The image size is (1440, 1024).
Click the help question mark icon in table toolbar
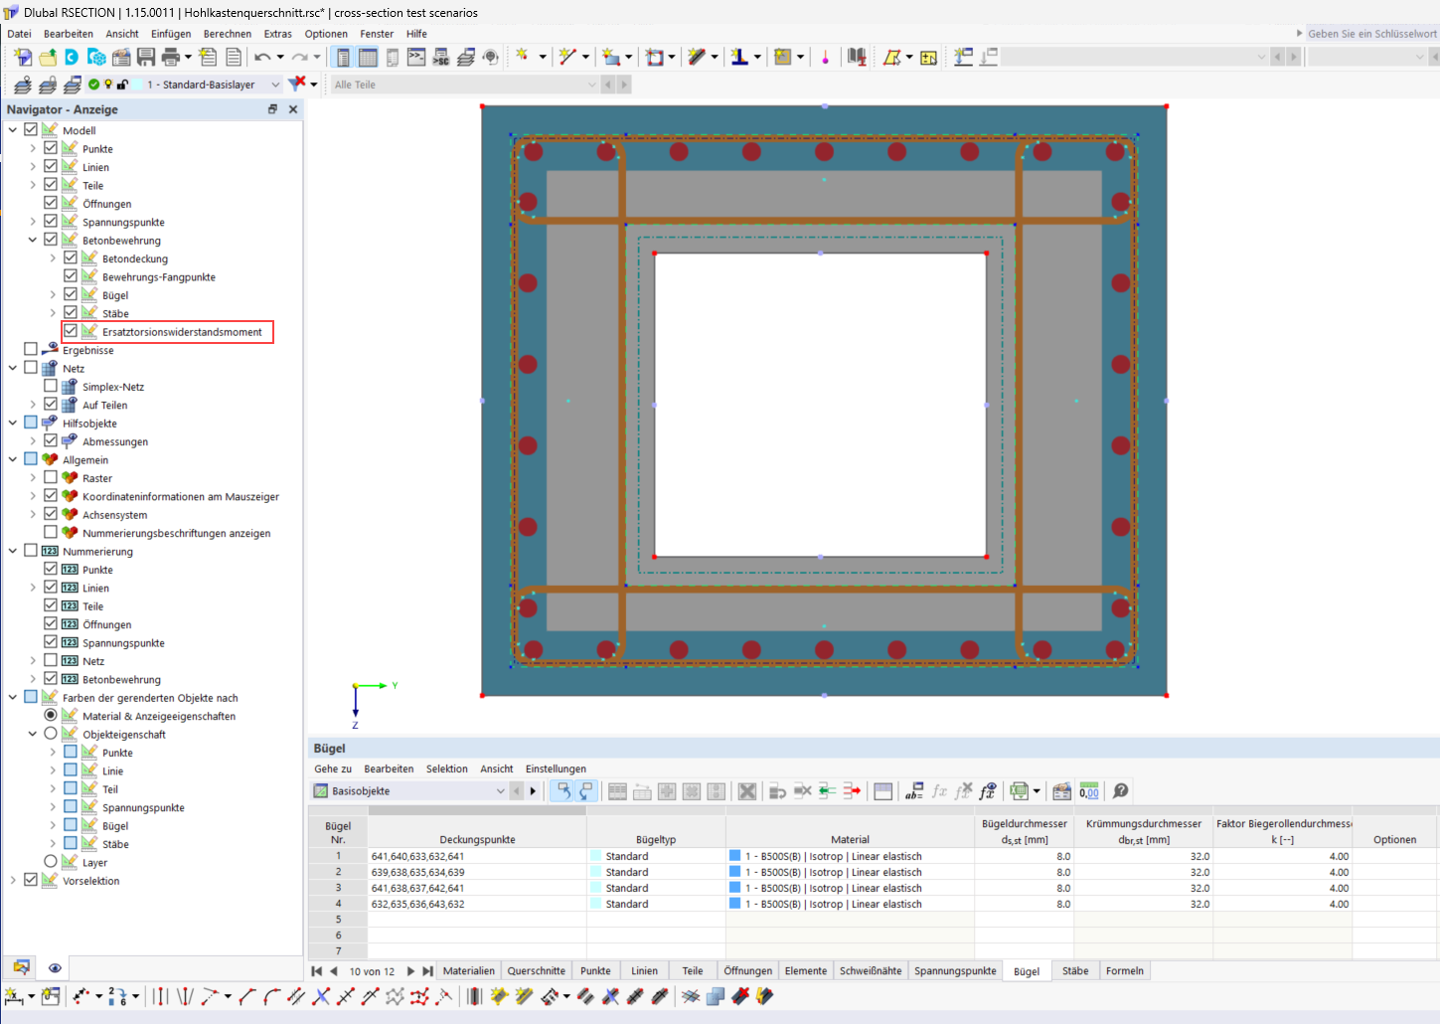1120,791
